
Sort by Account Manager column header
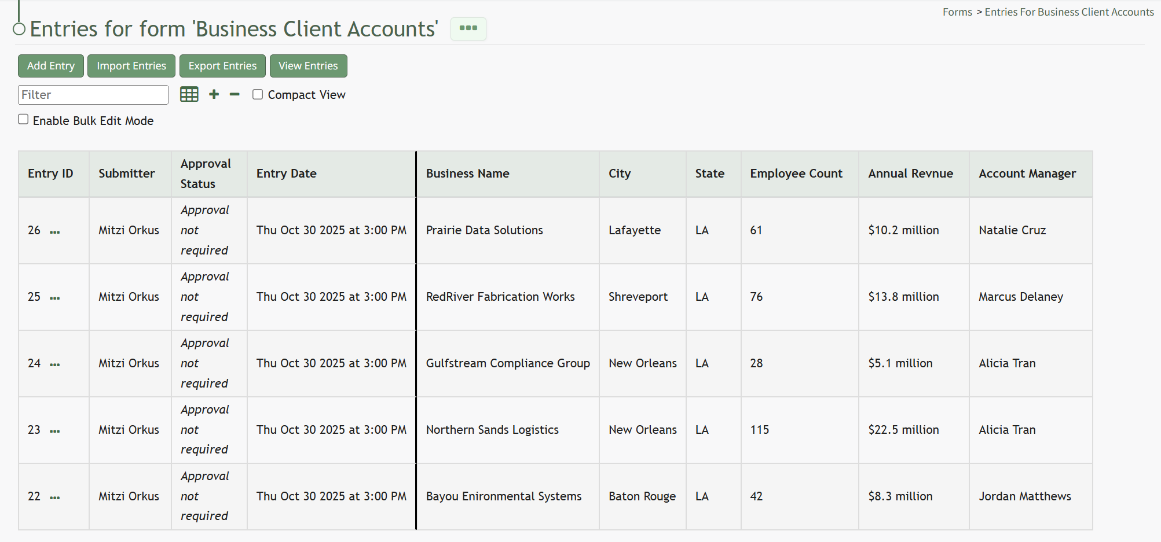[1031, 174]
